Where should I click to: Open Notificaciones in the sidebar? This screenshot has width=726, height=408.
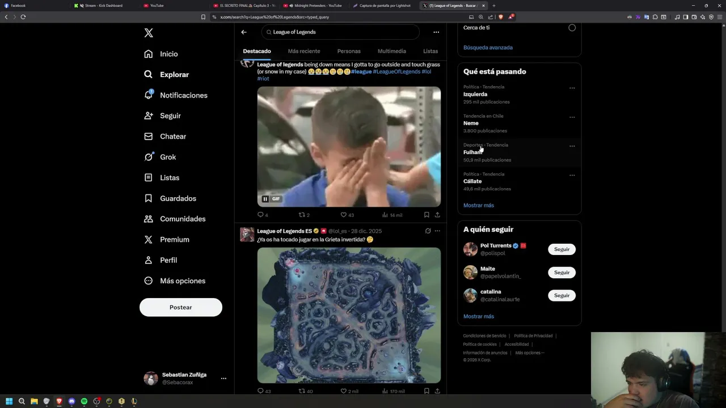pyautogui.click(x=175, y=95)
